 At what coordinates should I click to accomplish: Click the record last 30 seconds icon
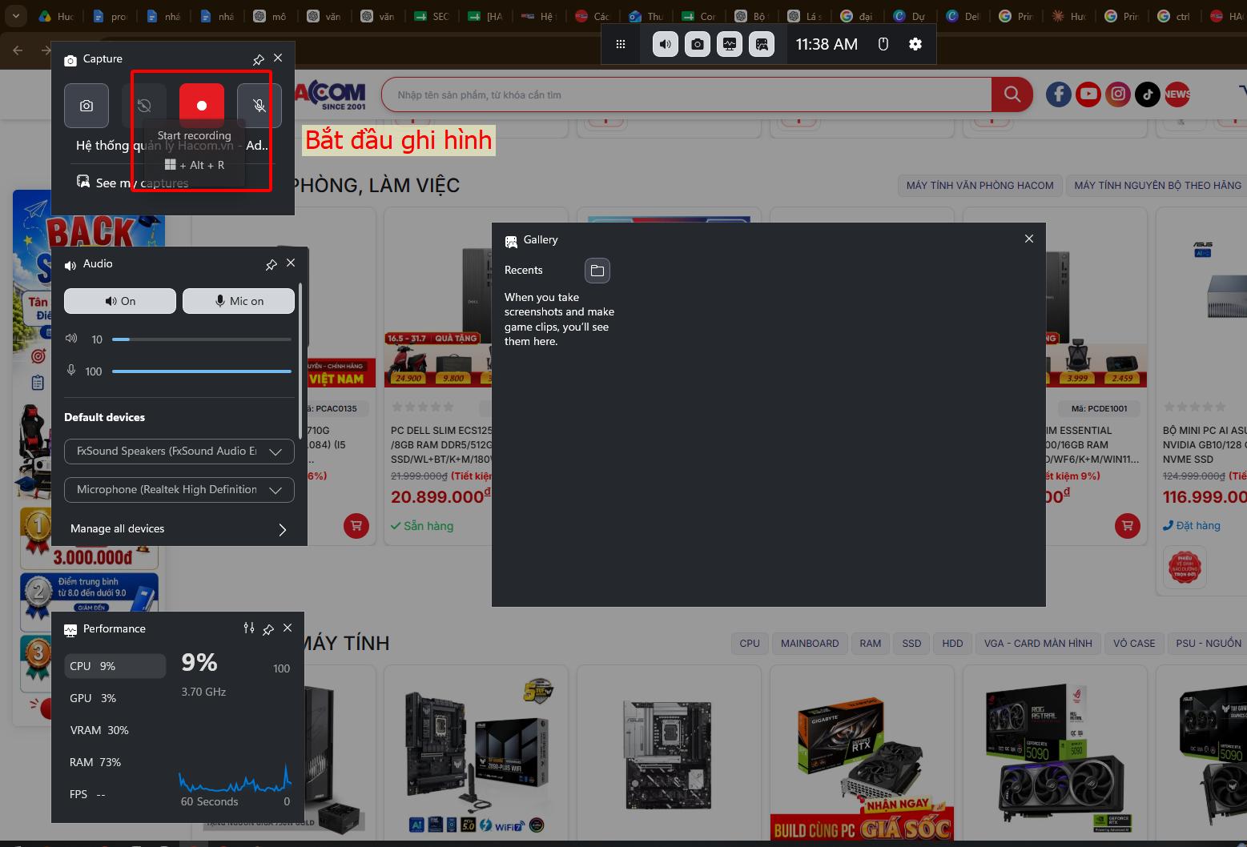[144, 106]
